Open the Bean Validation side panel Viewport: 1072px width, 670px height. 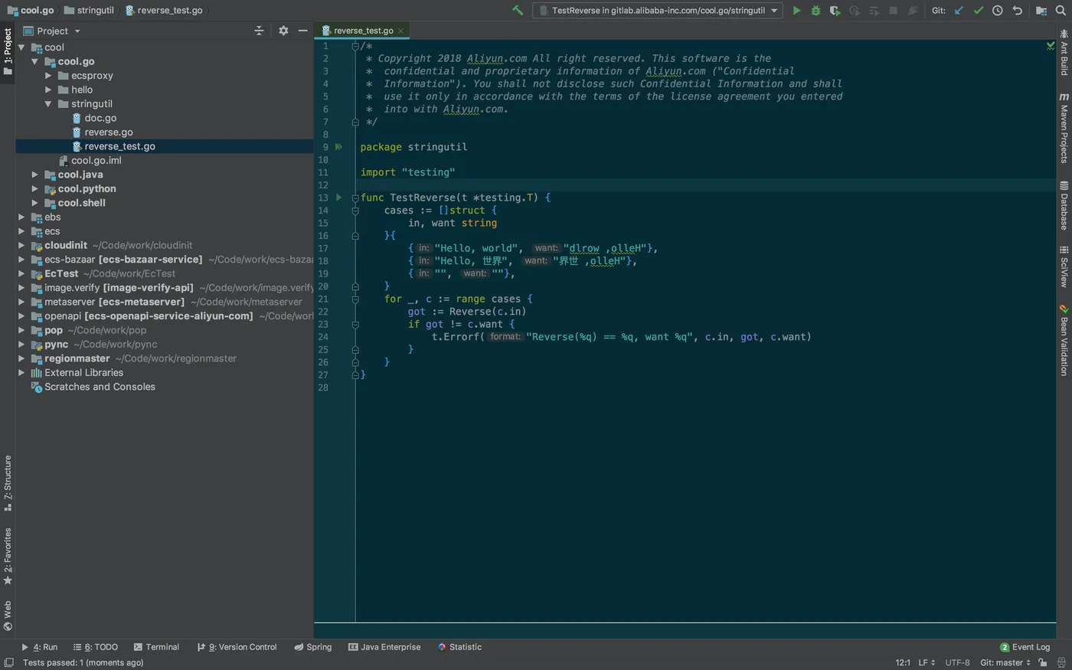(1064, 340)
